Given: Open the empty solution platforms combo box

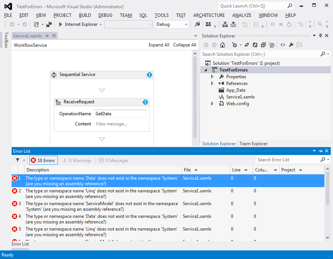Looking at the screenshot, I should point(128,24).
